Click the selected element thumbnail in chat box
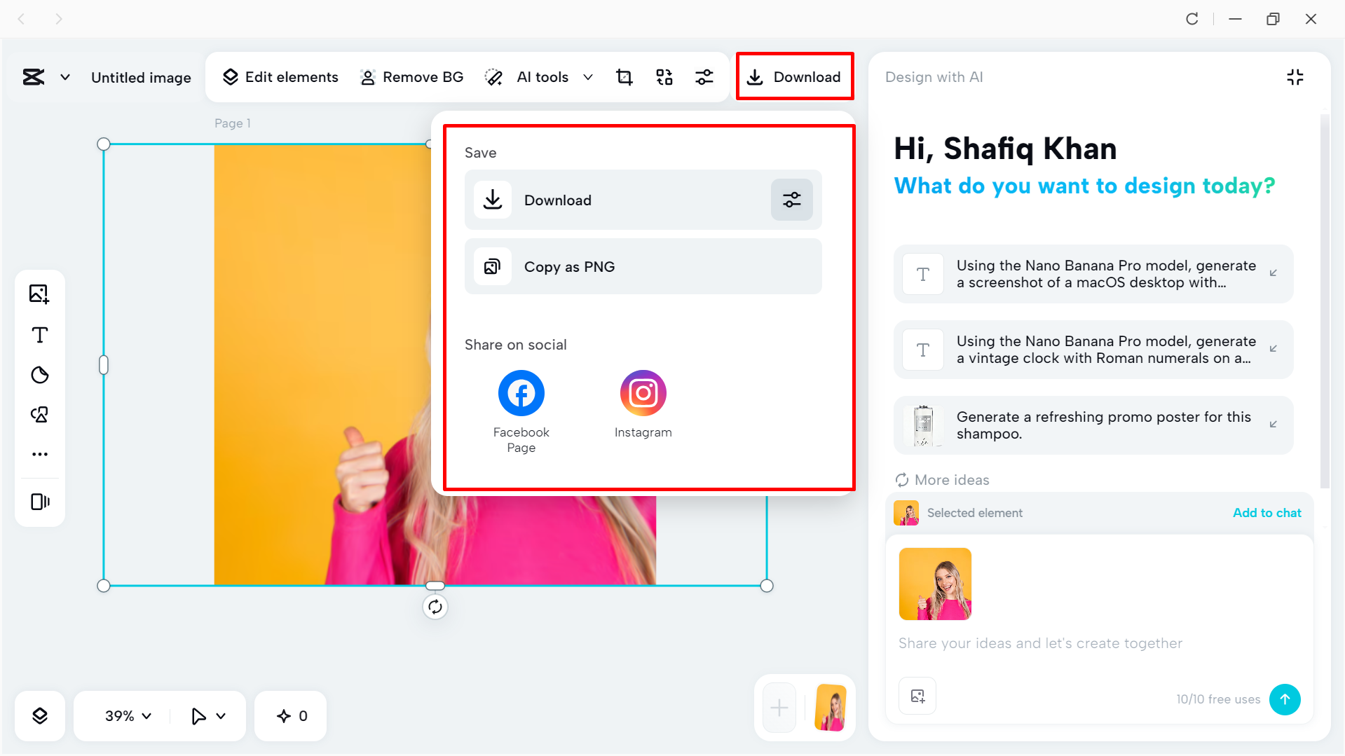The height and width of the screenshot is (756, 1345). click(x=935, y=584)
